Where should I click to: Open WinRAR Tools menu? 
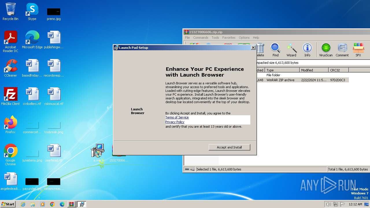click(215, 38)
